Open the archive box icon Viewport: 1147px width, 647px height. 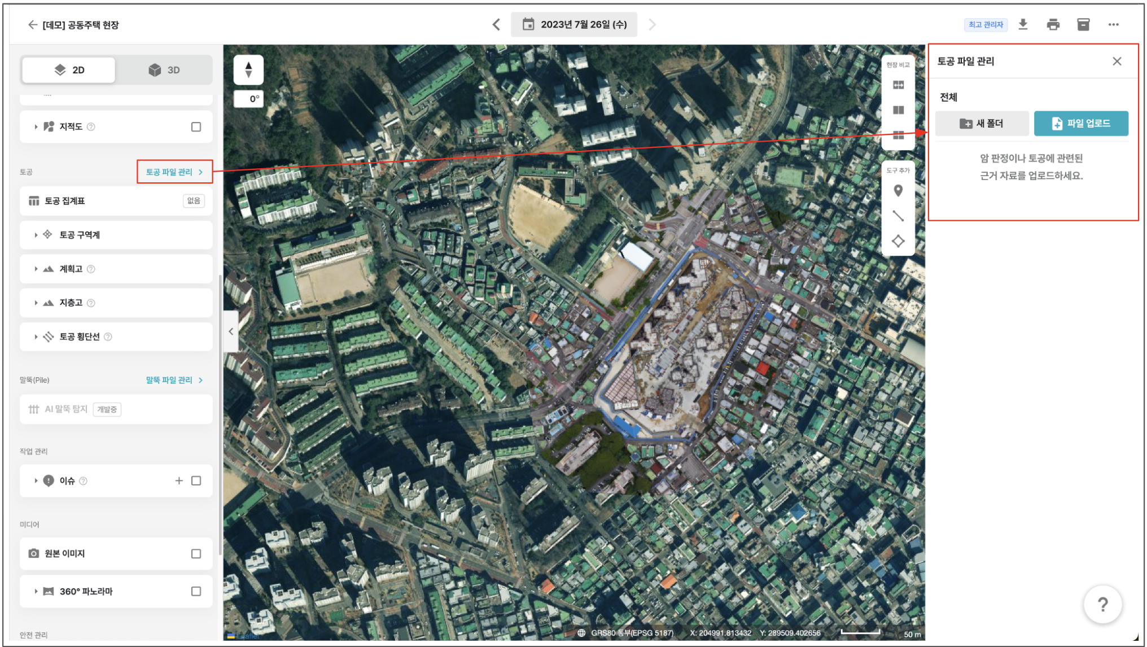pyautogui.click(x=1083, y=24)
